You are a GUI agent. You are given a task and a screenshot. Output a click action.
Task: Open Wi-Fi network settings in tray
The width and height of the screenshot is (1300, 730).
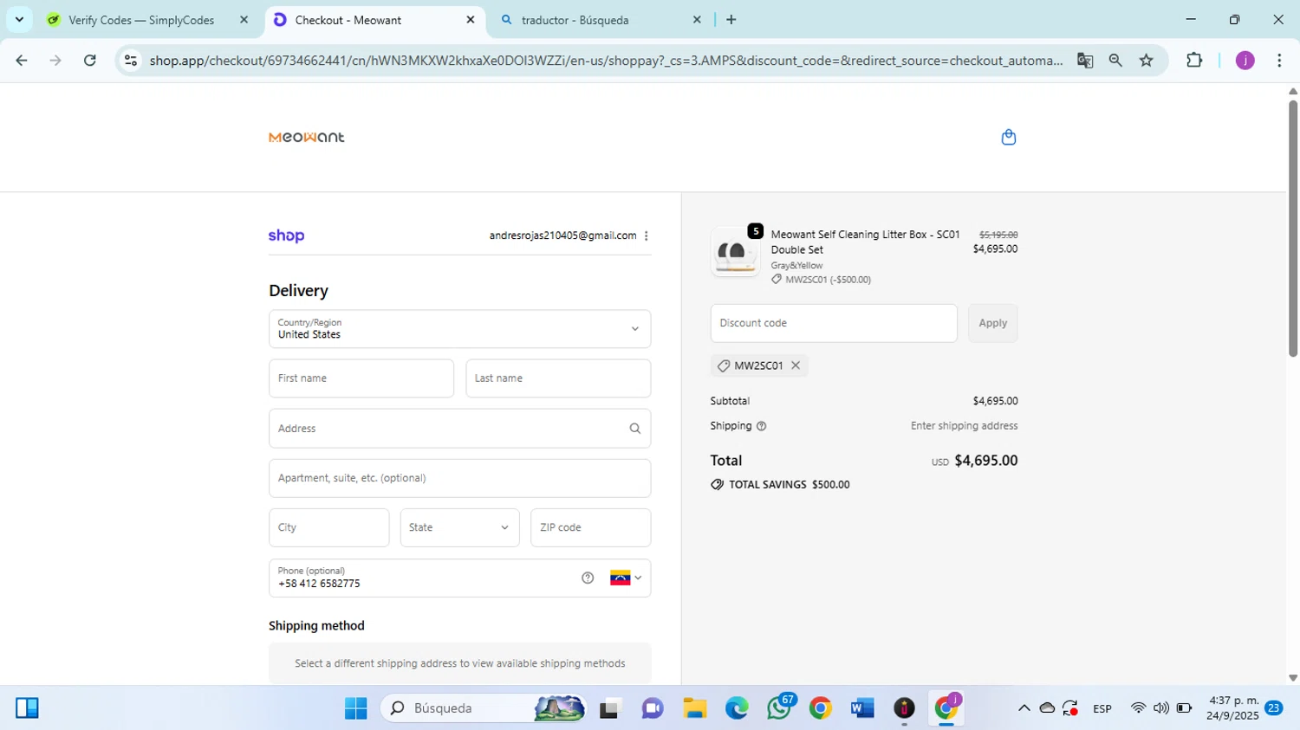[1138, 708]
